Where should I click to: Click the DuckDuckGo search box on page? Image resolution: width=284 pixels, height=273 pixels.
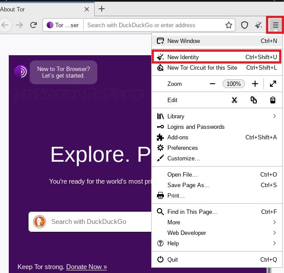(x=90, y=222)
